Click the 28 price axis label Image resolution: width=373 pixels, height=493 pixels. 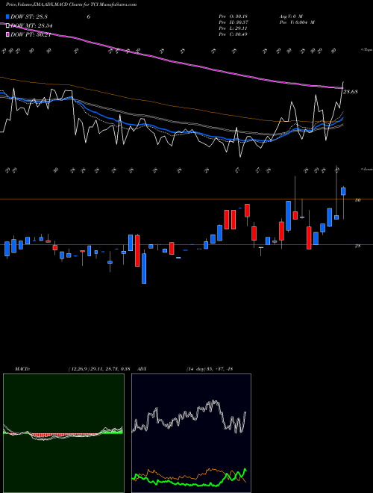(357, 246)
